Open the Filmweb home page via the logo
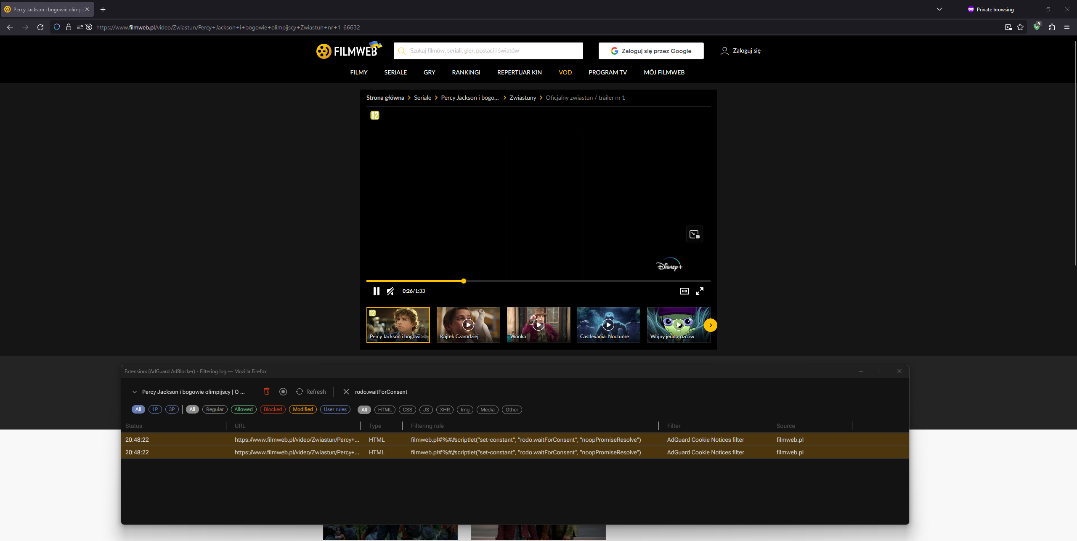The image size is (1077, 541). point(348,50)
